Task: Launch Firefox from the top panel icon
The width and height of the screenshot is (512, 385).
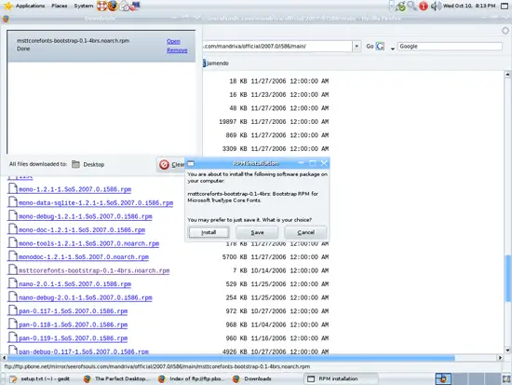Action: 113,6
